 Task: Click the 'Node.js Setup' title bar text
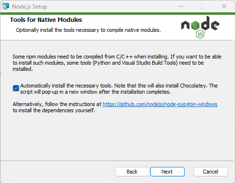(29, 7)
